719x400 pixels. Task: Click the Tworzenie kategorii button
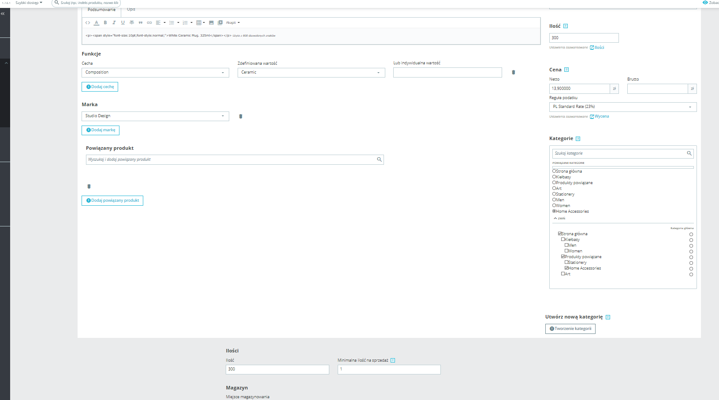click(x=570, y=329)
